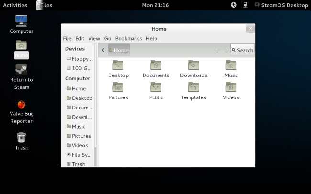311x194 pixels.
Task: Open the Templates folder icon
Action: tap(193, 87)
